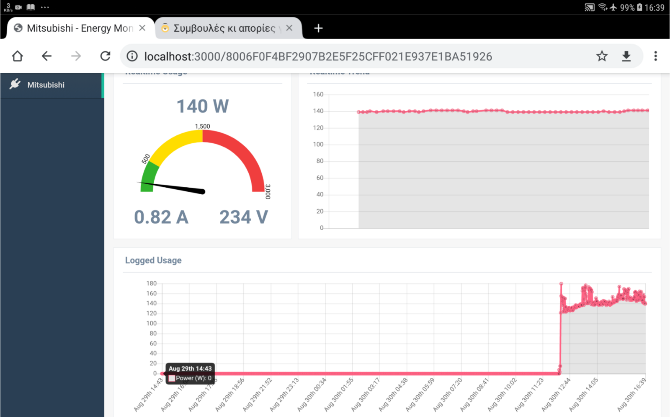The image size is (670, 417).
Task: Click the gauge needle
Action: pos(172,187)
